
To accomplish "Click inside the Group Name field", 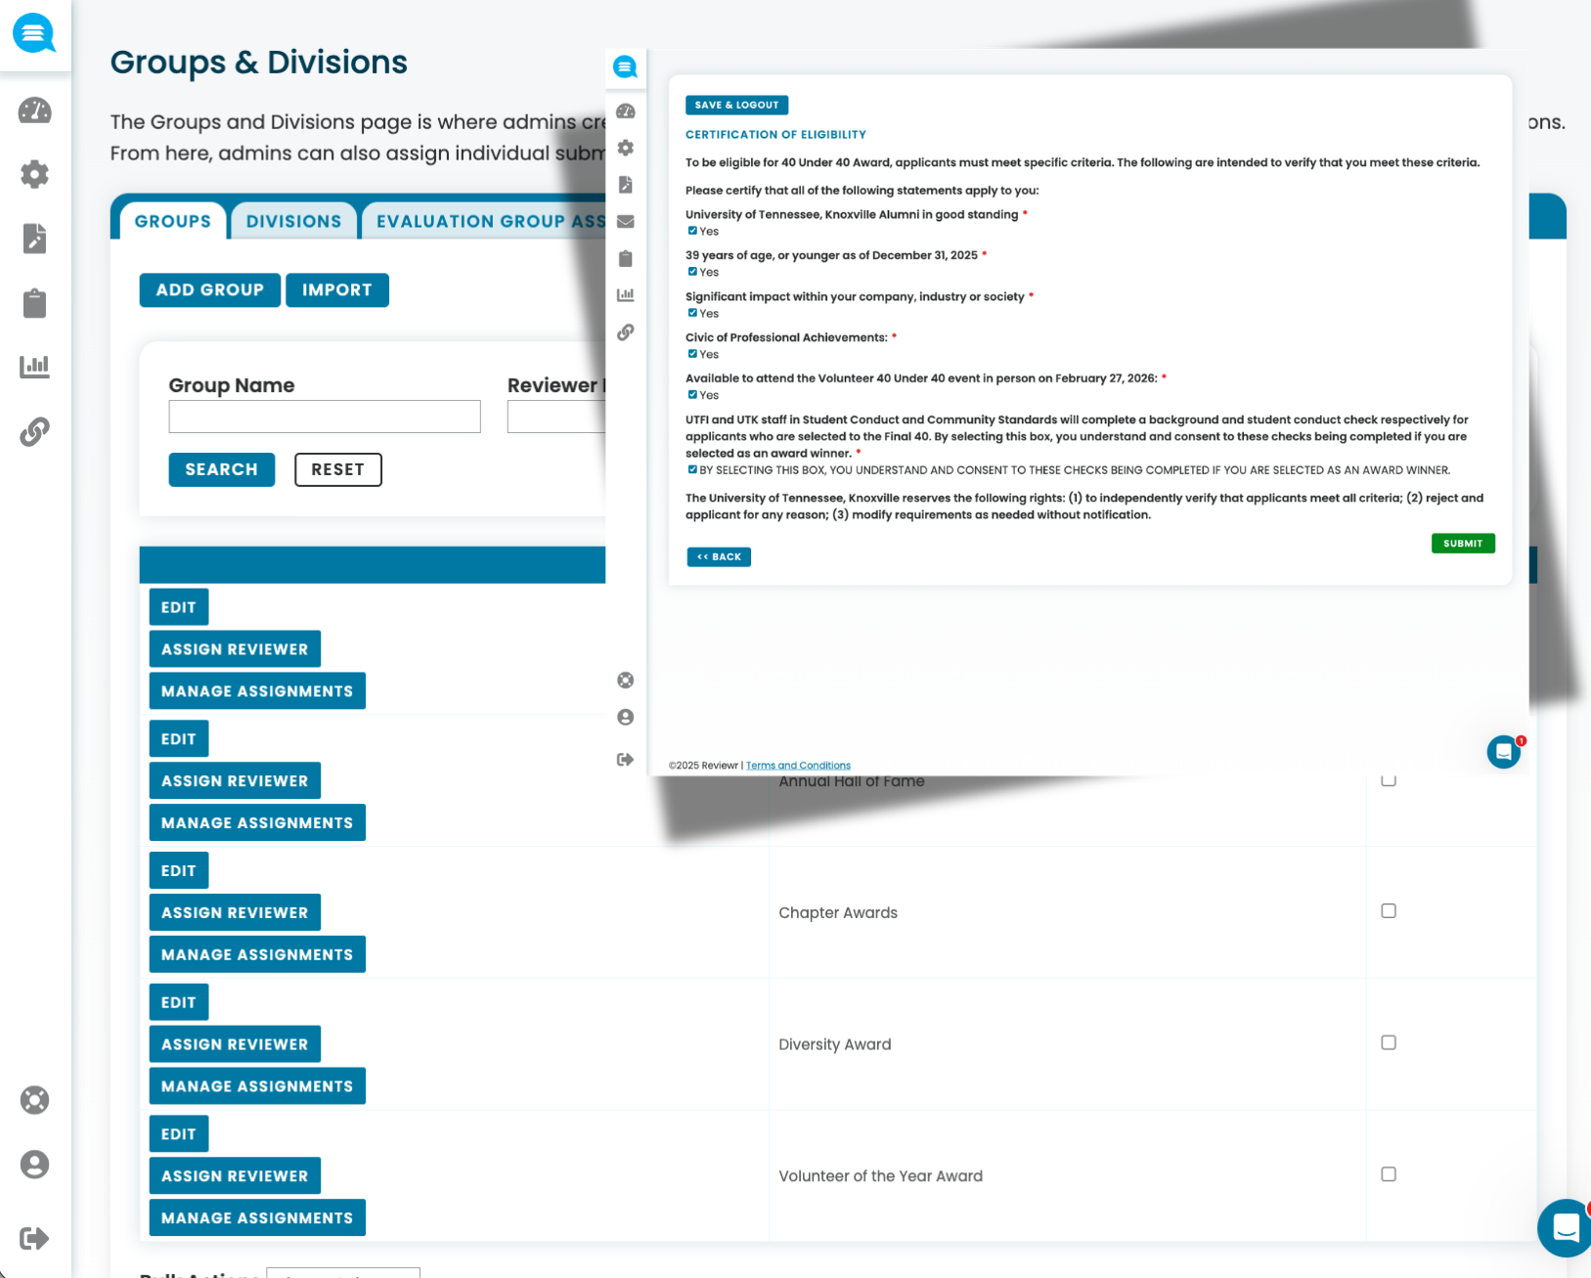I will click(x=324, y=417).
